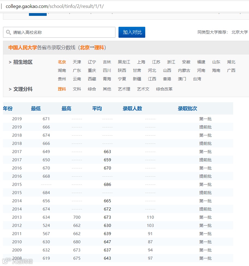Select 海南 region
249x266 pixels.
tap(216, 71)
